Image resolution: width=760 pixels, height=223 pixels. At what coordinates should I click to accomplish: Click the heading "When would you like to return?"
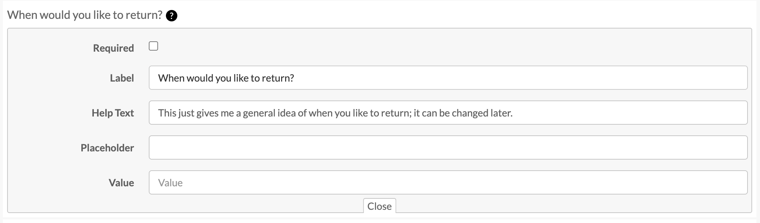[x=85, y=15]
